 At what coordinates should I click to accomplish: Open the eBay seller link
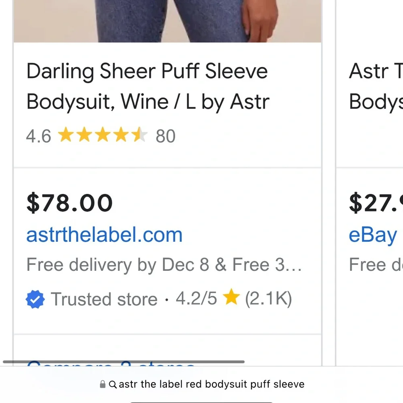(x=373, y=235)
